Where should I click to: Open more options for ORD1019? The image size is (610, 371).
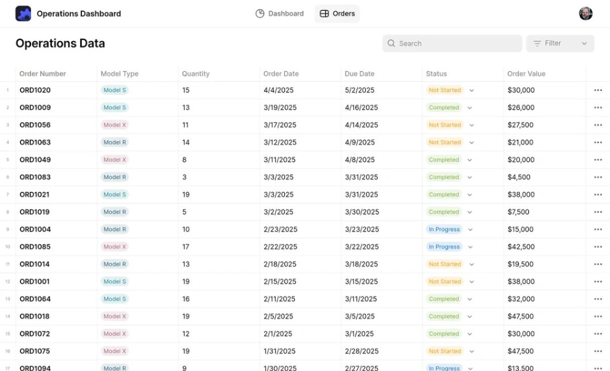pyautogui.click(x=598, y=212)
